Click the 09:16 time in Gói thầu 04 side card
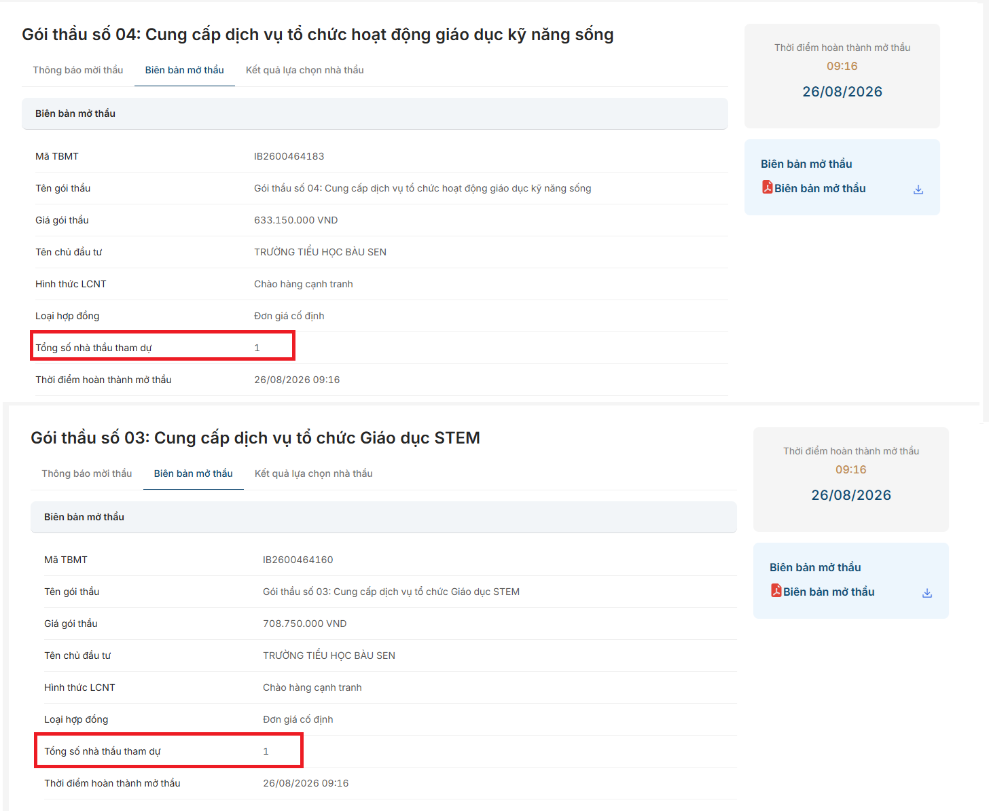 pos(842,66)
